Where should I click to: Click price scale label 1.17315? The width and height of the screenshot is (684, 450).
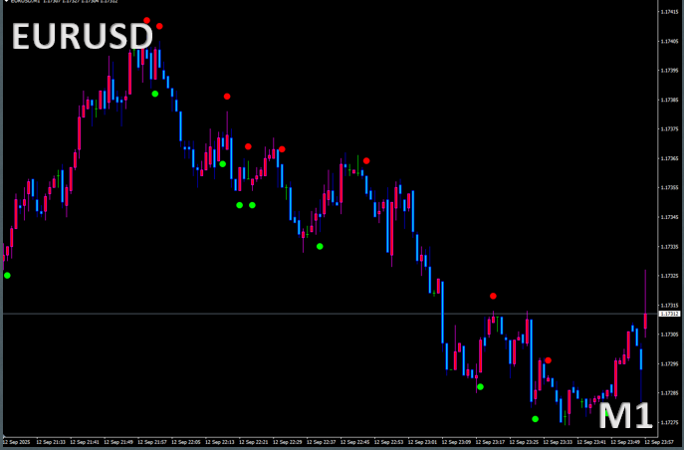(670, 305)
